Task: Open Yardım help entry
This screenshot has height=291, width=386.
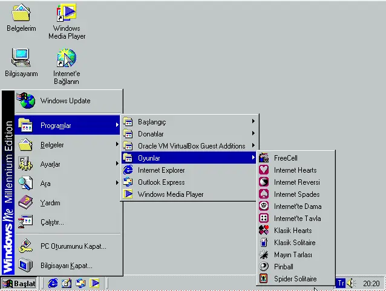Action: click(x=68, y=203)
